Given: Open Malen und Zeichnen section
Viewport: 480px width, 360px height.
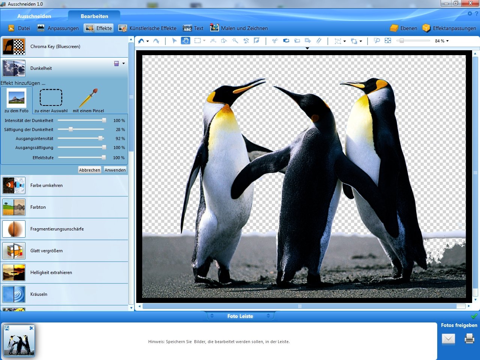Looking at the screenshot, I should point(239,28).
